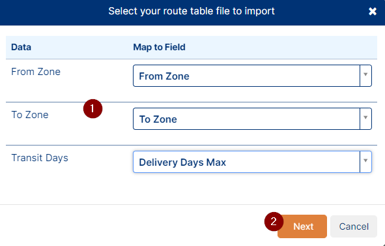
Task: Click the red step 2 marker
Action: click(274, 222)
